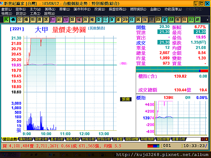Switch to the 產業分析 tab
This screenshot has height=158, width=211.
(x=179, y=139)
